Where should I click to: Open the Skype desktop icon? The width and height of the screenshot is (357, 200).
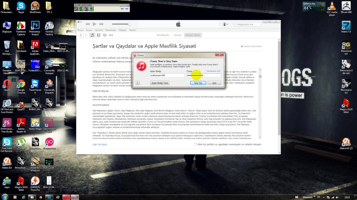click(x=21, y=7)
